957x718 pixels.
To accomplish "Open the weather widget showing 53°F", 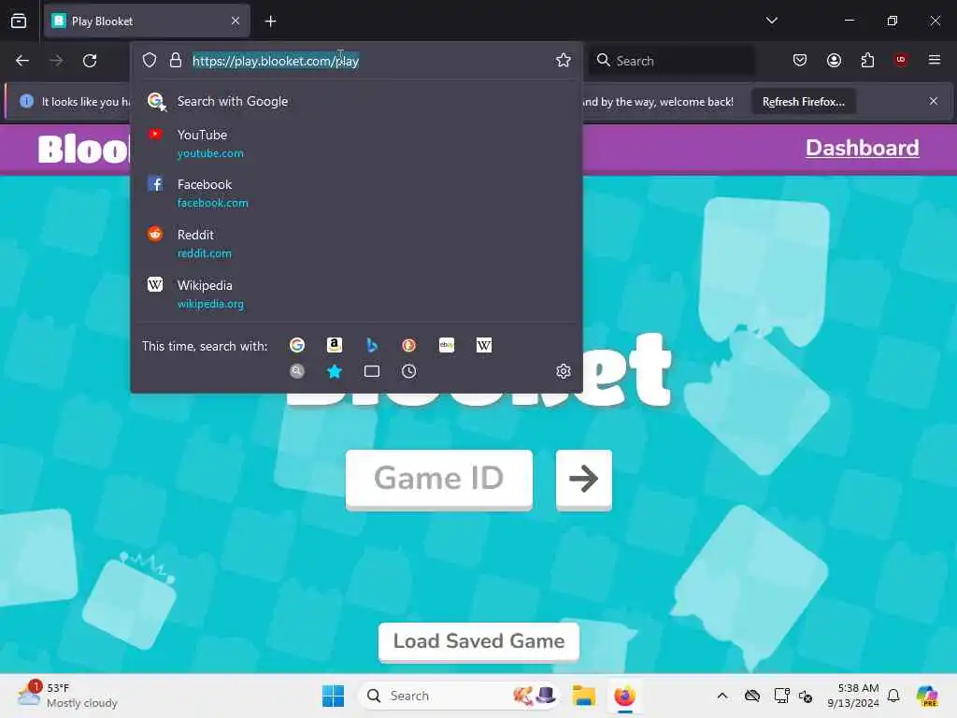I will pos(67,696).
